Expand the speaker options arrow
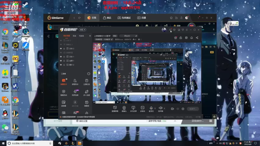 tap(164, 108)
